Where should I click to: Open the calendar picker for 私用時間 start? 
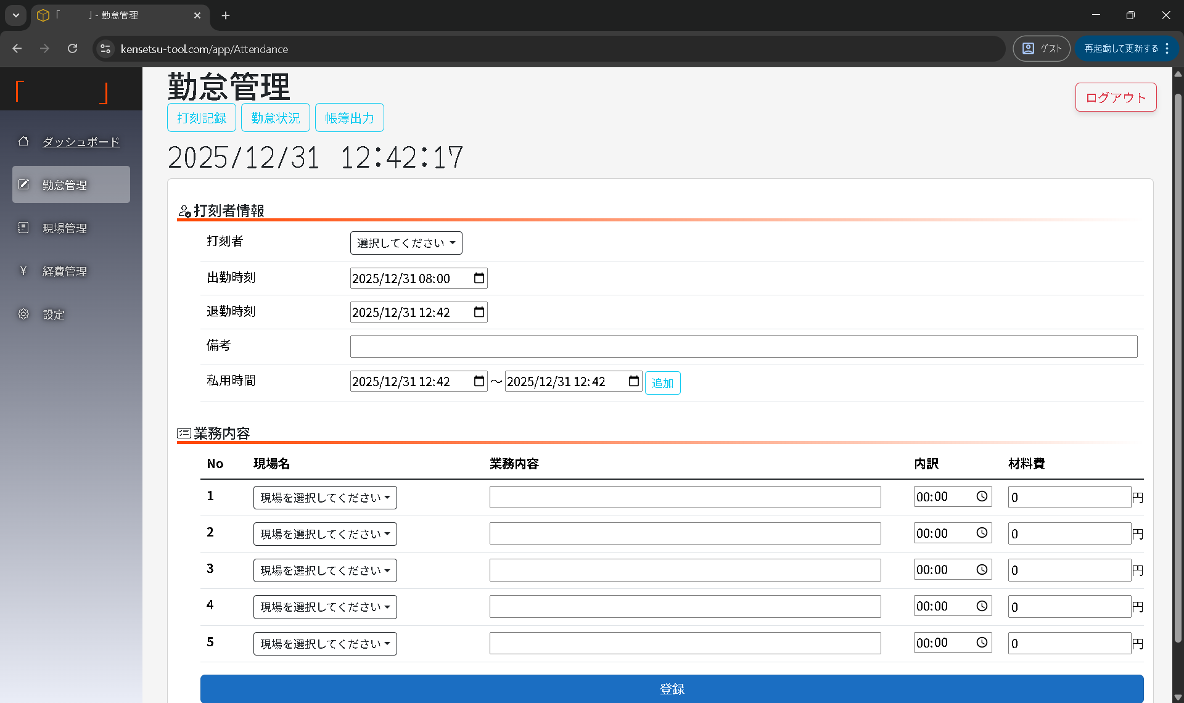pyautogui.click(x=479, y=381)
